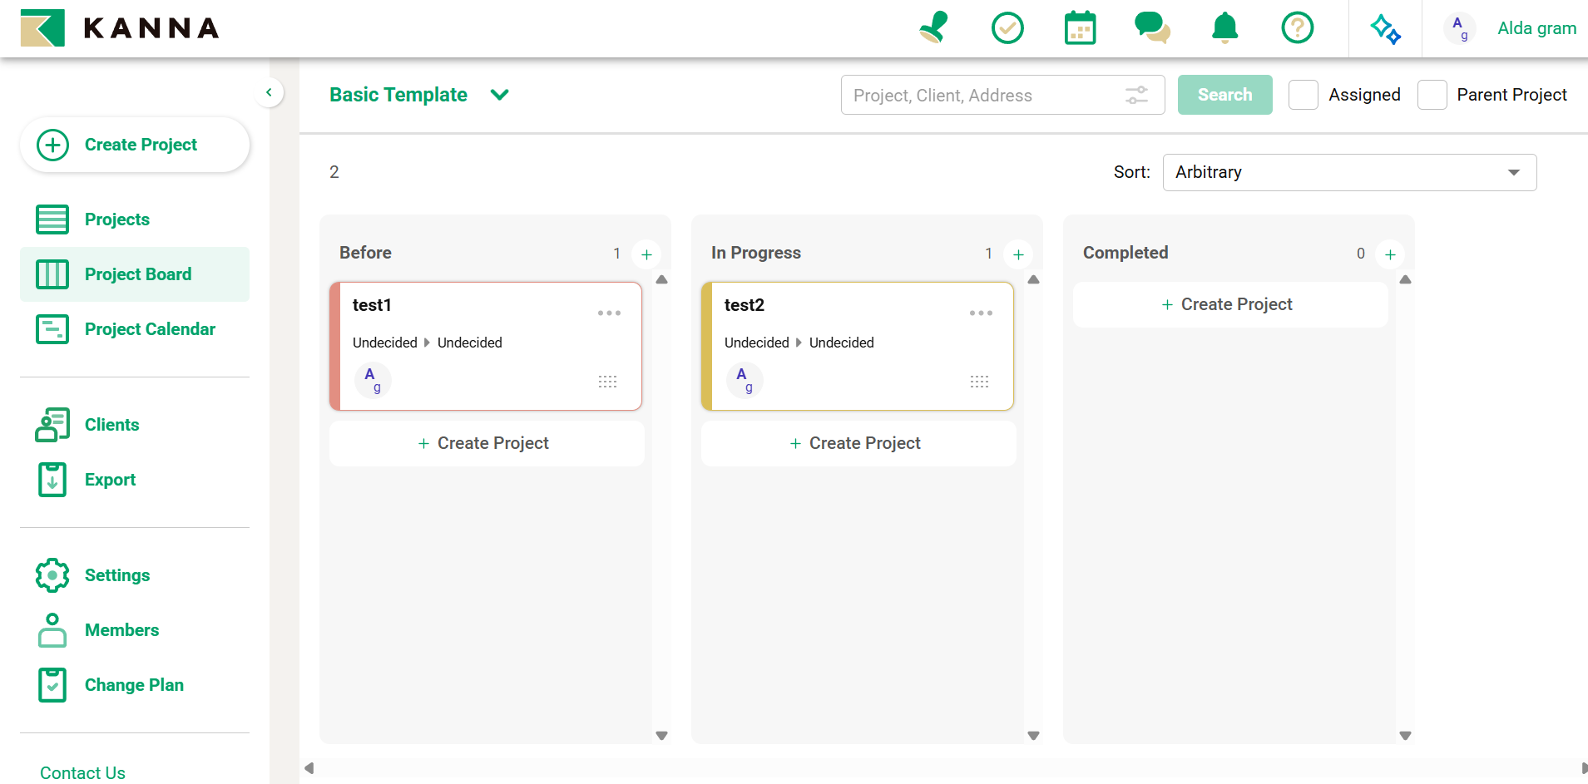The image size is (1588, 784).
Task: Open Clients from the sidebar
Action: pyautogui.click(x=111, y=425)
